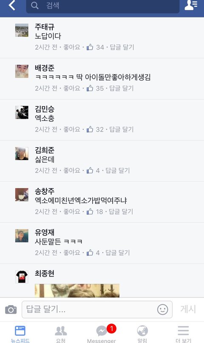Toggle 좋아요 on 김민승's comment

(x=72, y=129)
